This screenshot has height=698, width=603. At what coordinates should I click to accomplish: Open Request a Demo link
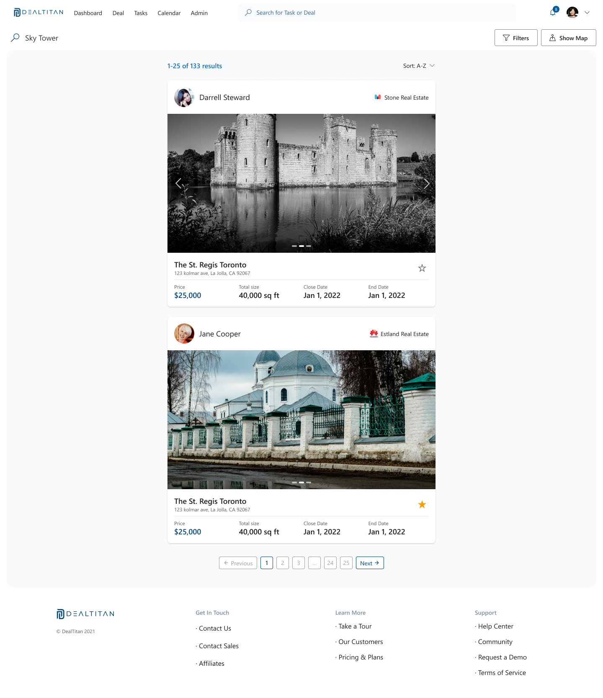502,657
